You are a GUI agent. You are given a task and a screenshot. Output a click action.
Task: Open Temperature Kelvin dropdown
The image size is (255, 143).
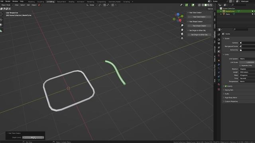pyautogui.click(x=247, y=81)
